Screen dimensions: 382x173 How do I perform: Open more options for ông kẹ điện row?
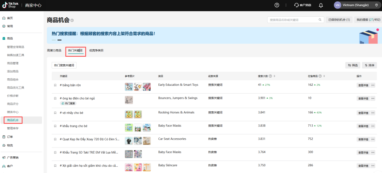[373, 98]
